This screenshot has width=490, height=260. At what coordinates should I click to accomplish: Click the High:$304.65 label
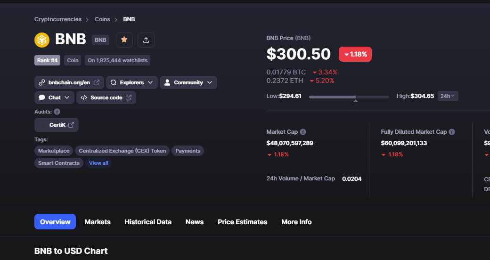point(415,96)
